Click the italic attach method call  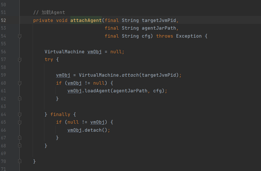[x=130, y=75]
